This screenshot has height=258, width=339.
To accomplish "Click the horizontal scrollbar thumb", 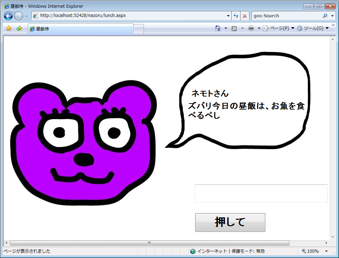I will pos(149,243).
